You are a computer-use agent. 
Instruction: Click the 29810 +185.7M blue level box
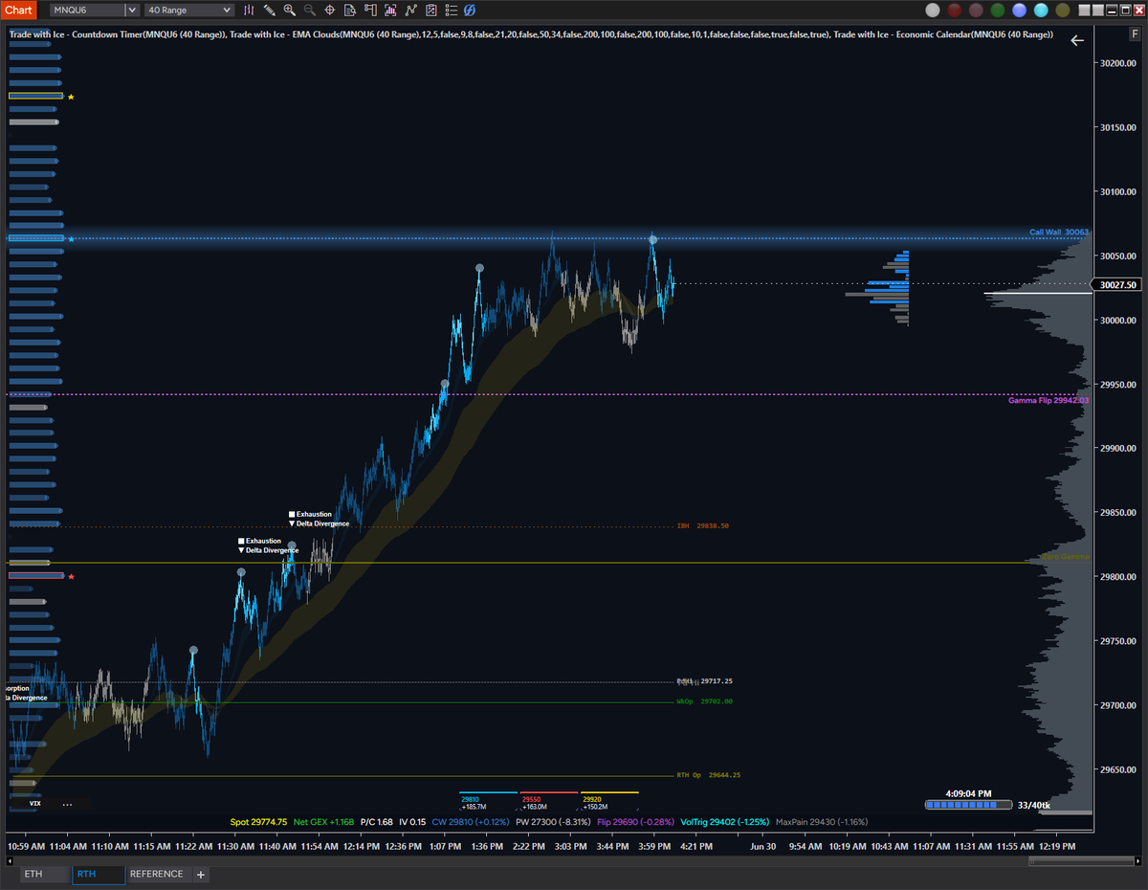click(486, 802)
